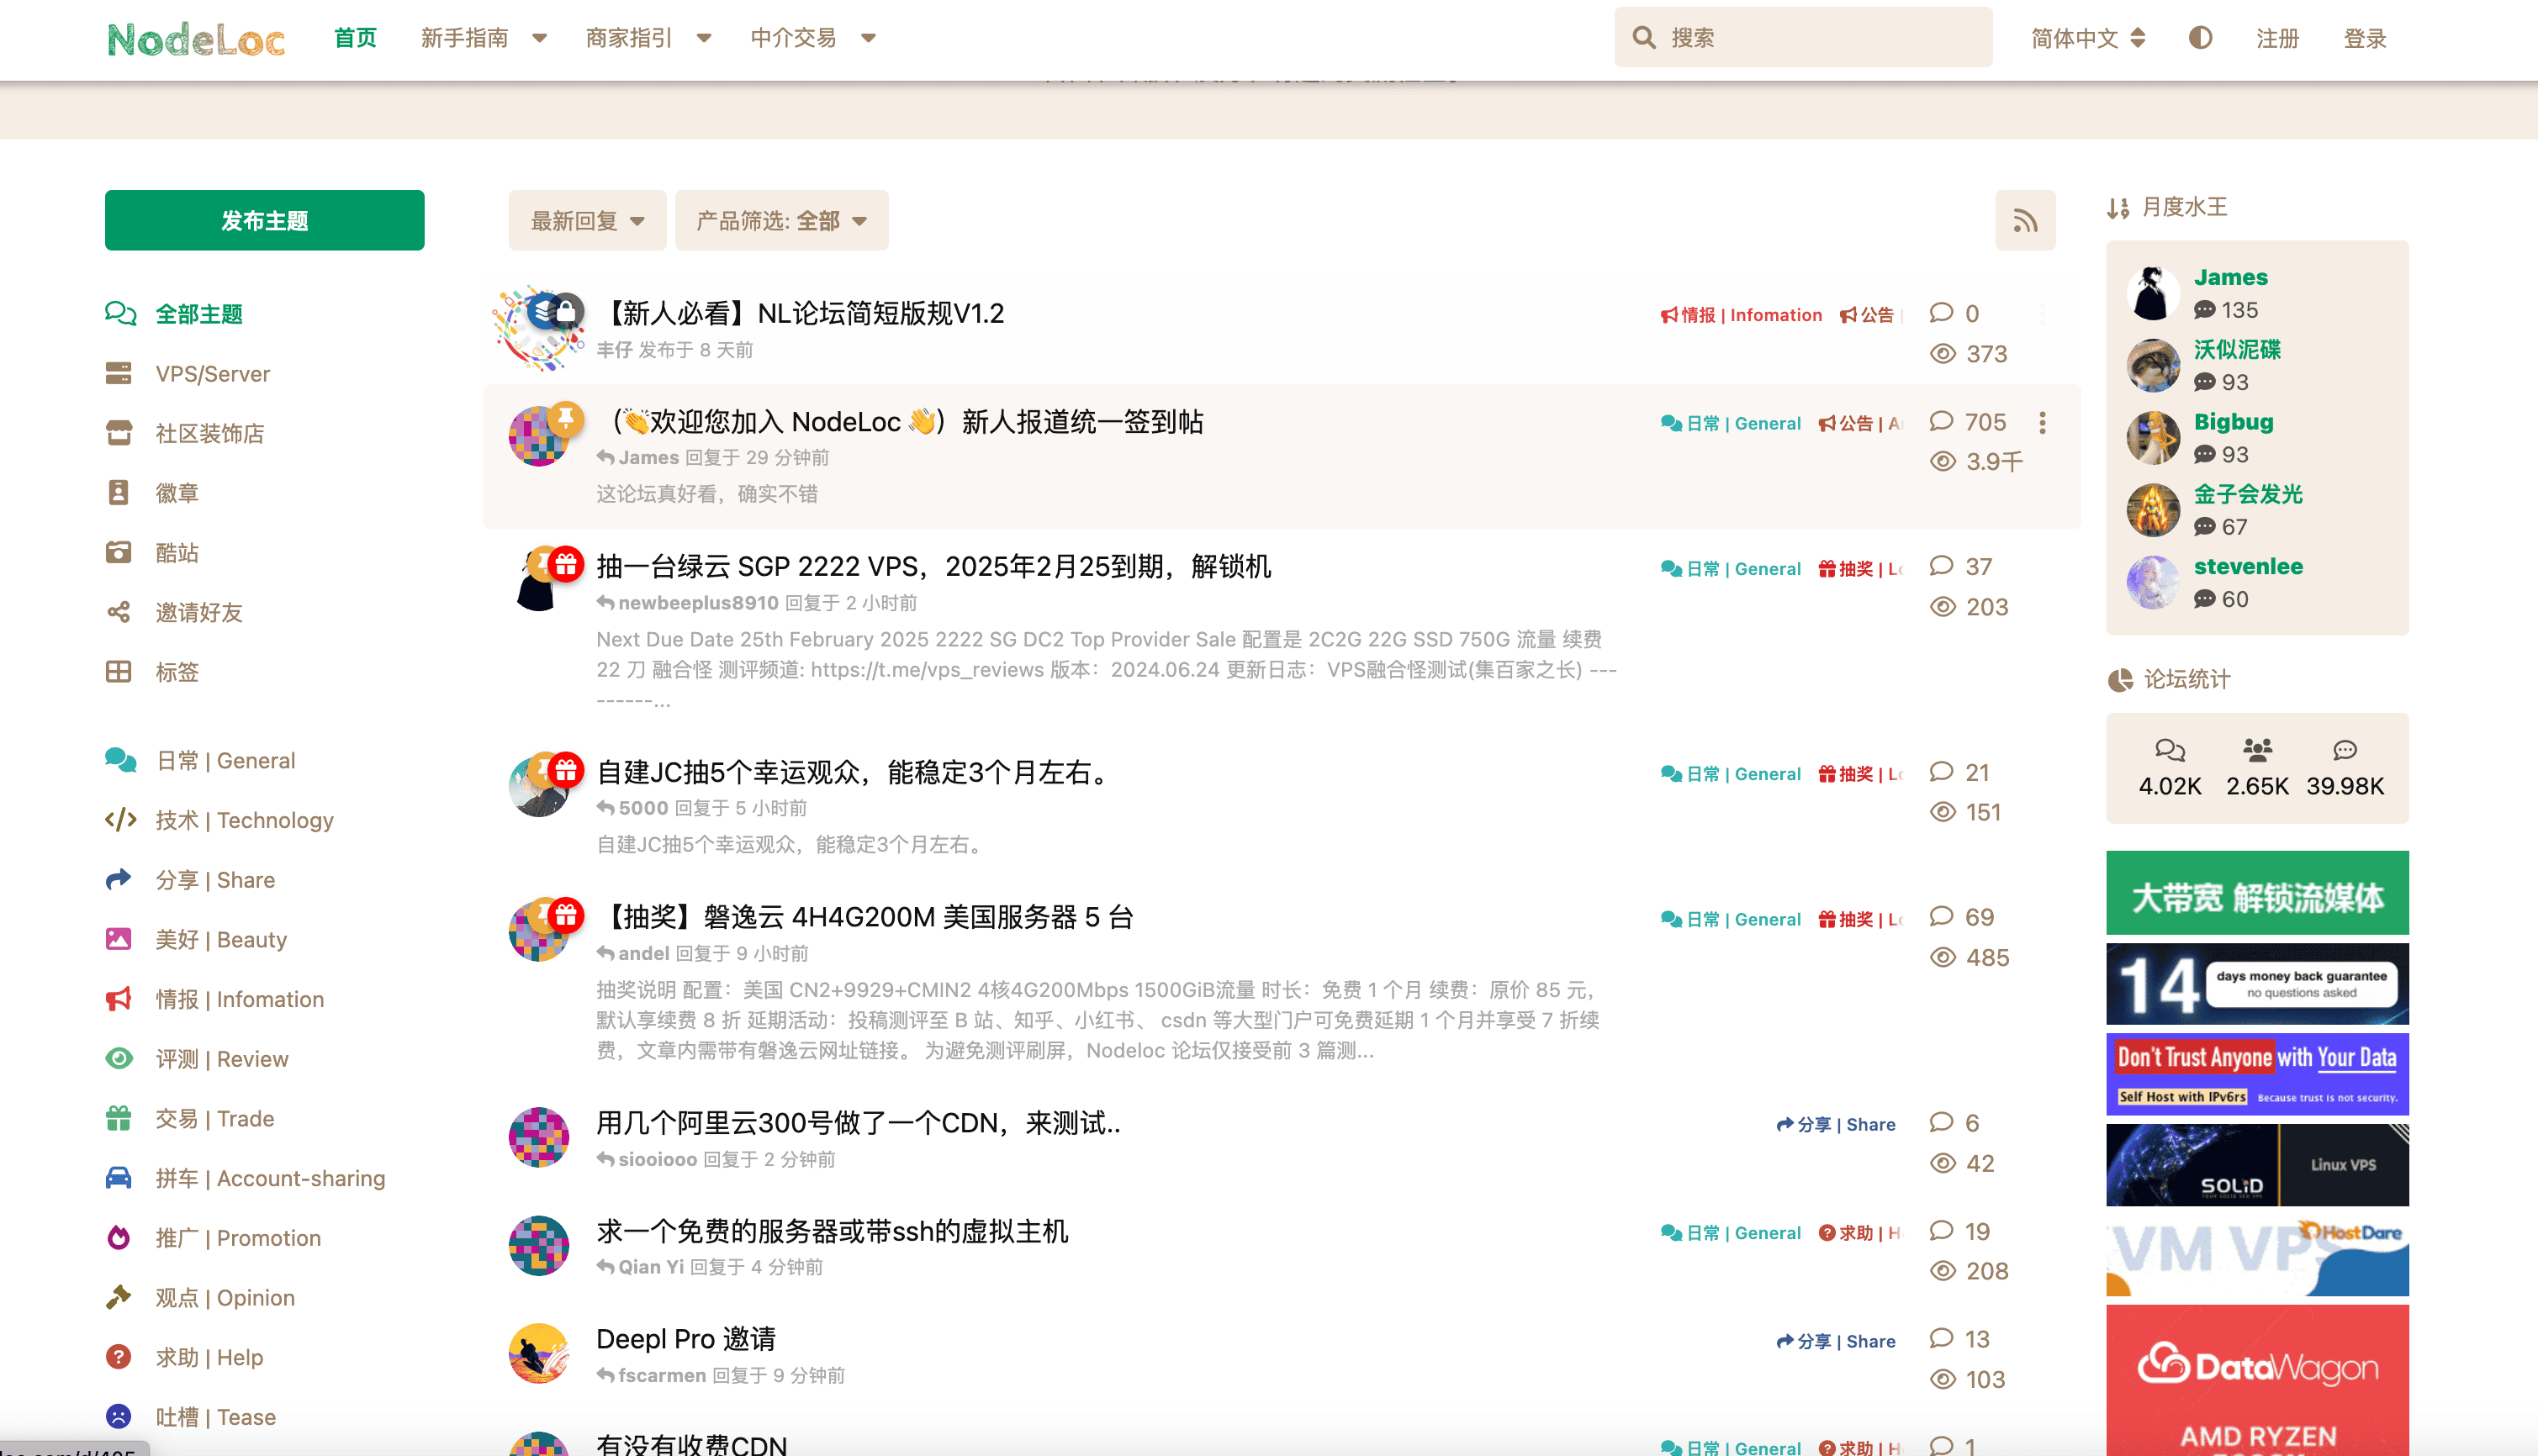Expand 最新回复 sort dropdown
Image resolution: width=2538 pixels, height=1456 pixels.
[x=586, y=220]
